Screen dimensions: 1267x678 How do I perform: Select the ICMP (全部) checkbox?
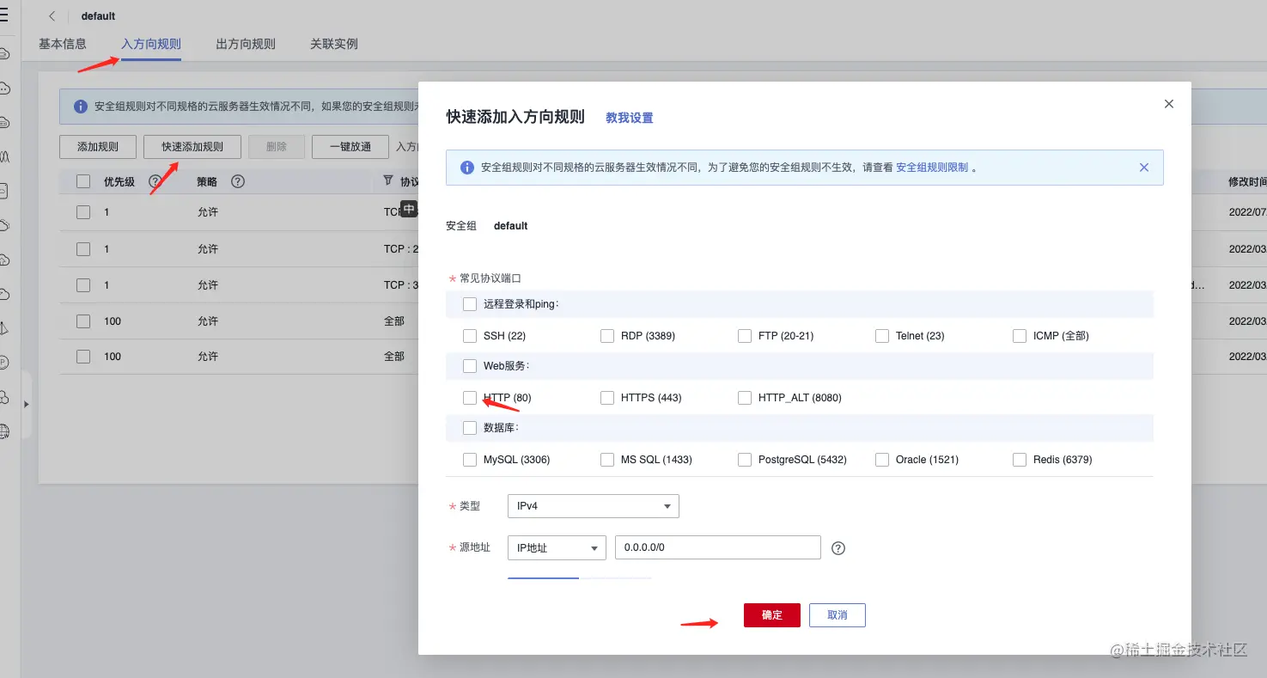1020,336
